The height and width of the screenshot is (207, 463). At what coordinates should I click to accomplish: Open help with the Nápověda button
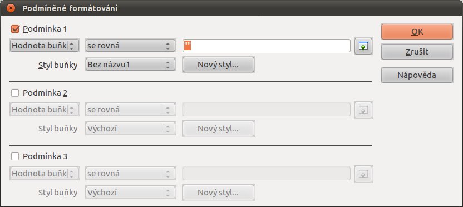(x=417, y=75)
